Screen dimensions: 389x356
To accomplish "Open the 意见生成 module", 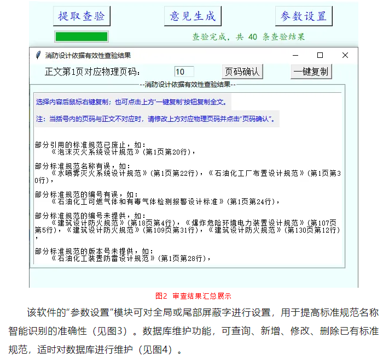I will pos(193,16).
